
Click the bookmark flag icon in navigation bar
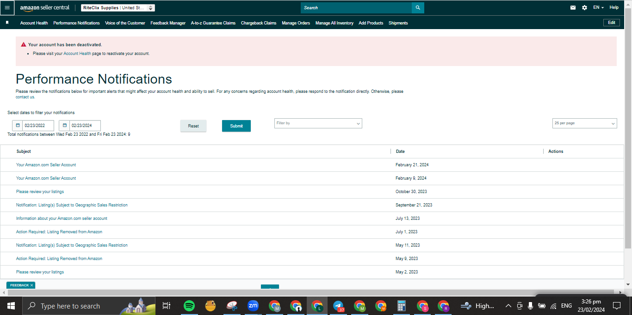point(7,23)
